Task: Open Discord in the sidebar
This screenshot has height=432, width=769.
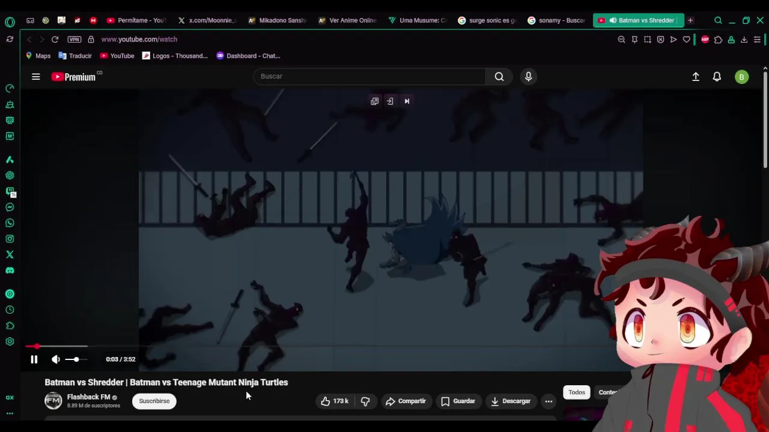Action: (x=10, y=271)
